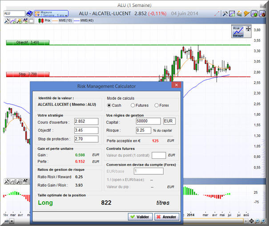Close the Risk Management Calculator dialog
Image resolution: width=269 pixels, height=226 pixels.
click(176, 85)
